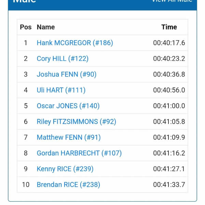This screenshot has height=205, width=205.
Task: Click the winning time 00:40:17.6
Action: [x=169, y=43]
